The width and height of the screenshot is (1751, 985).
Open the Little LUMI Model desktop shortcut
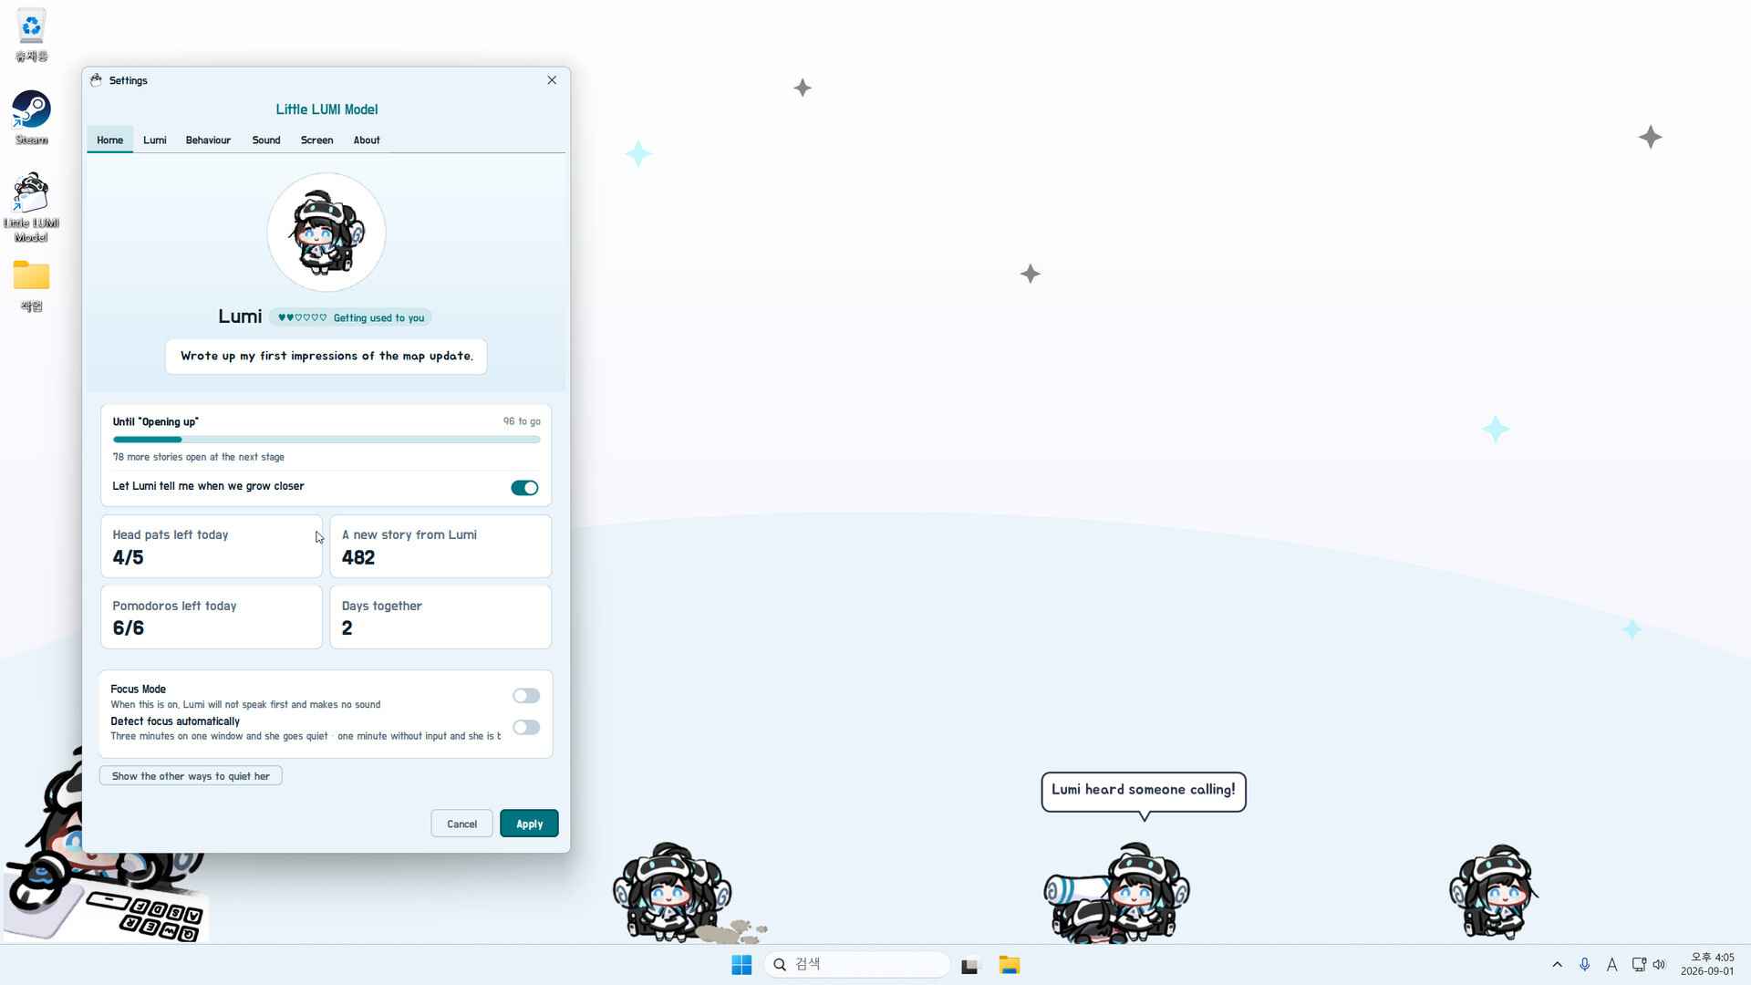31,207
